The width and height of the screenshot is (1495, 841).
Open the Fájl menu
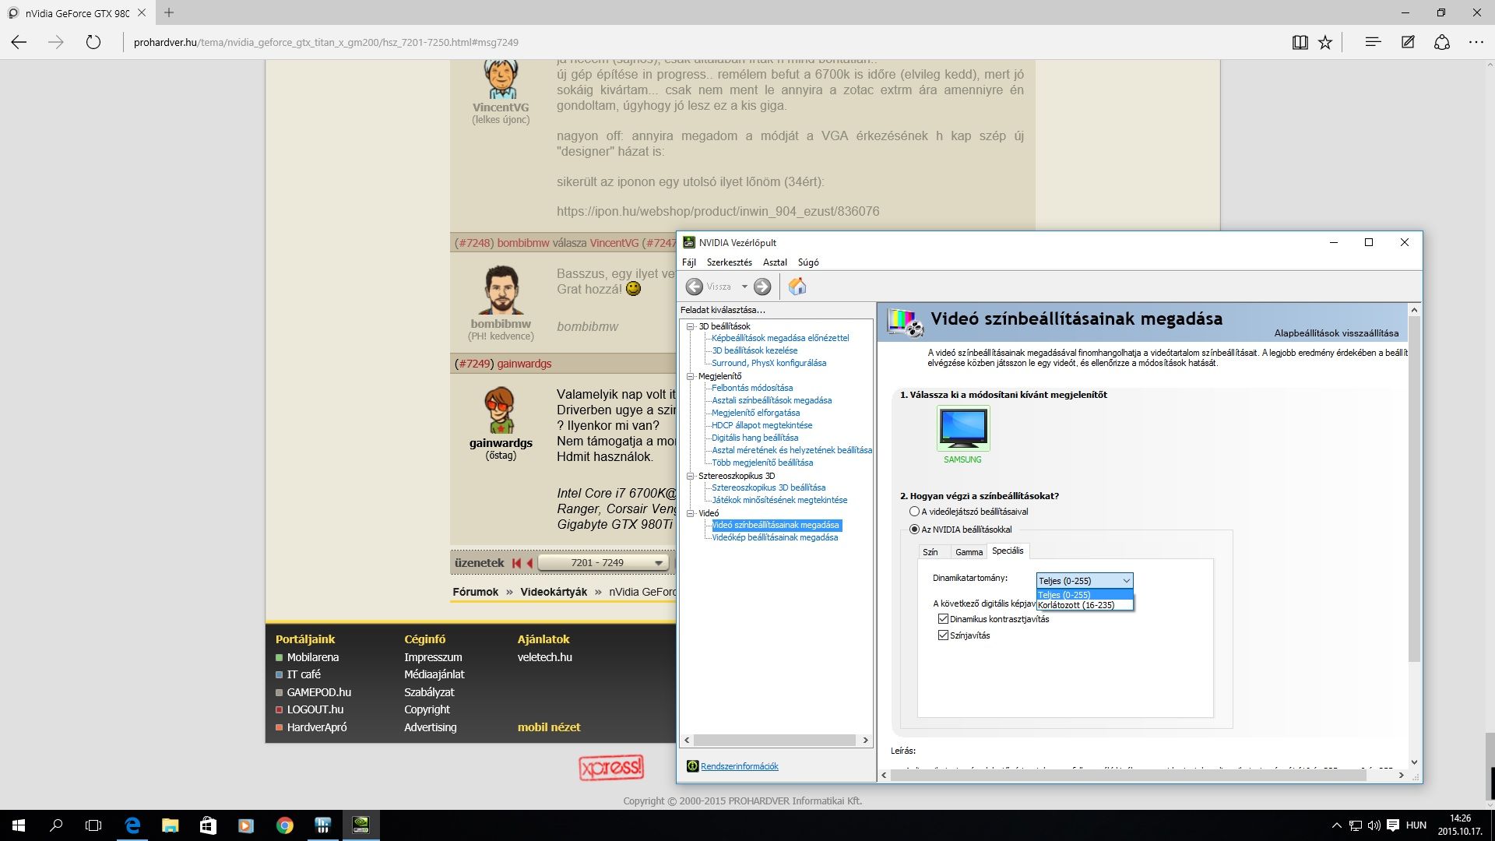point(689,262)
